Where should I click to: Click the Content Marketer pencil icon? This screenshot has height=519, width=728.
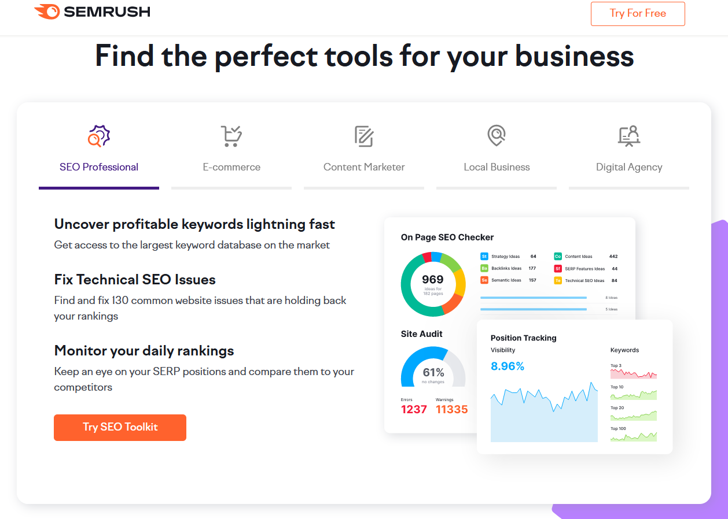click(x=364, y=136)
